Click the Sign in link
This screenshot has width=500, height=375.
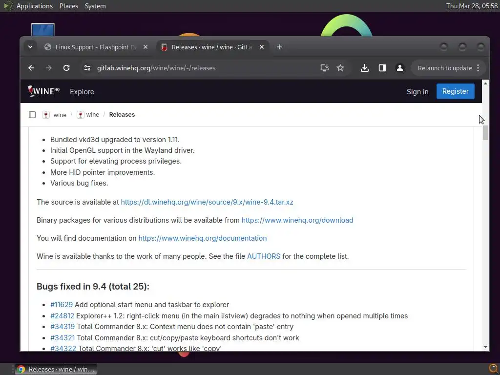click(x=417, y=91)
